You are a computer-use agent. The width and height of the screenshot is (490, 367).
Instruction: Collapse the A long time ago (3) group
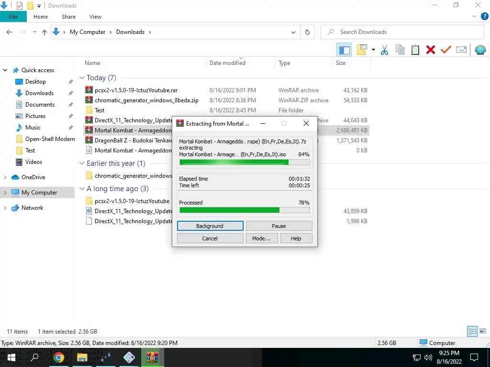(x=82, y=189)
